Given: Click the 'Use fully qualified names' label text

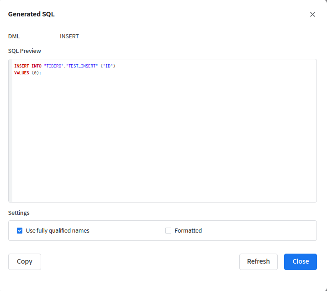Looking at the screenshot, I should [x=58, y=231].
